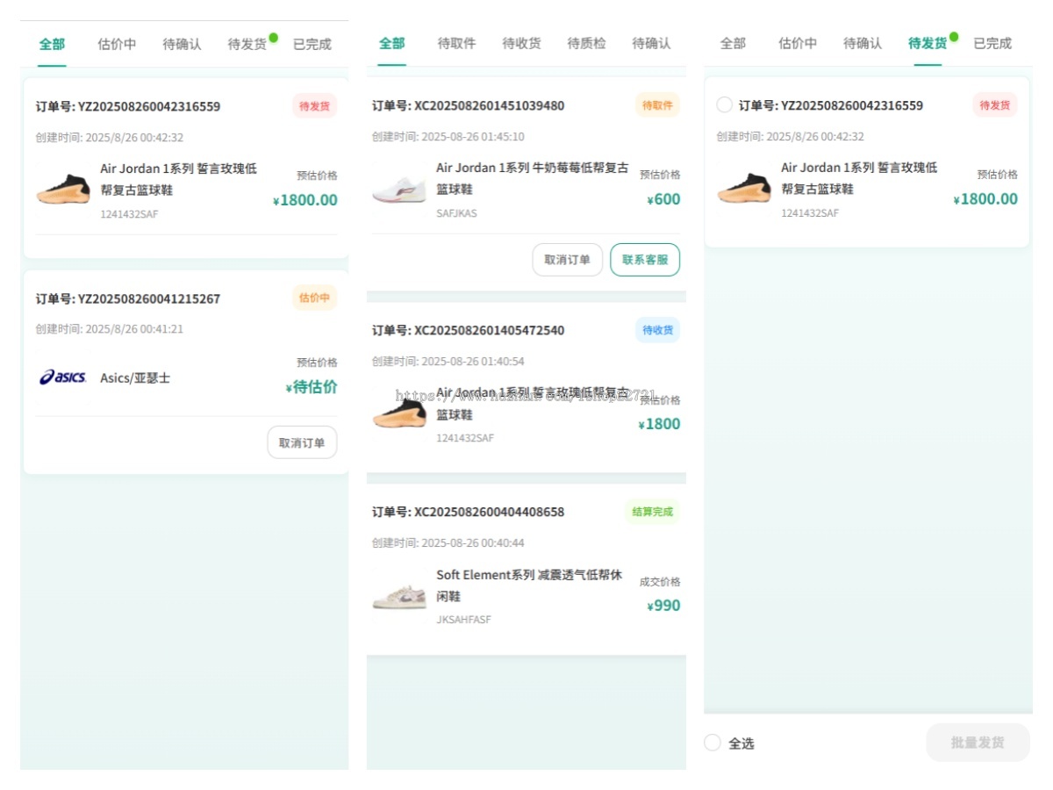Image resolution: width=1053 pixels, height=790 pixels.
Task: Click the 待收货 status badge
Action: pyautogui.click(x=657, y=330)
